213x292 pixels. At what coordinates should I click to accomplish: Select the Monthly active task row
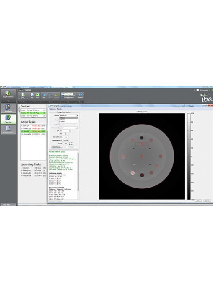point(33,131)
